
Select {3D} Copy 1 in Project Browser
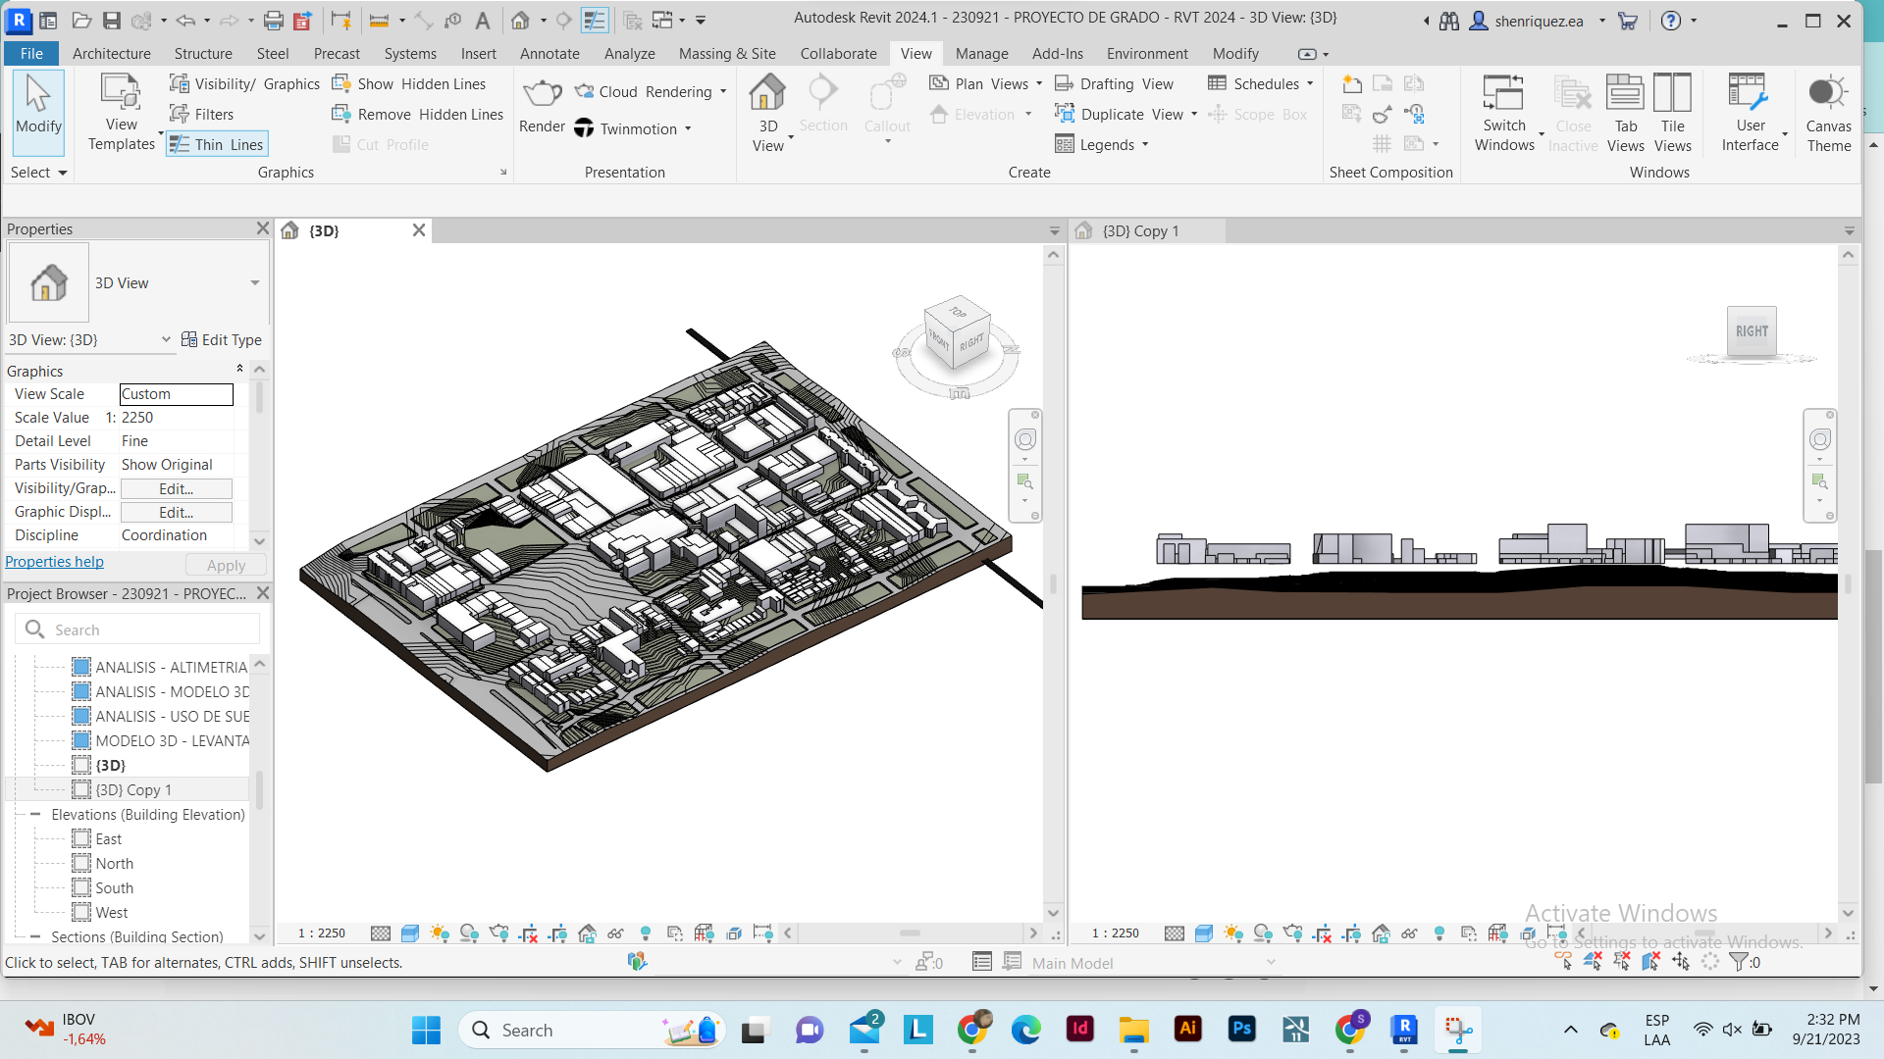(132, 790)
